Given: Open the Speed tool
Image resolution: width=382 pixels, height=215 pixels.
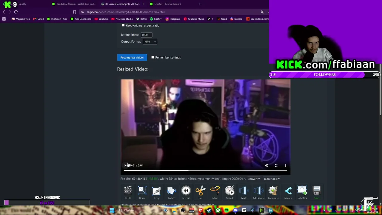Looking at the screenshot, I should 229,193.
